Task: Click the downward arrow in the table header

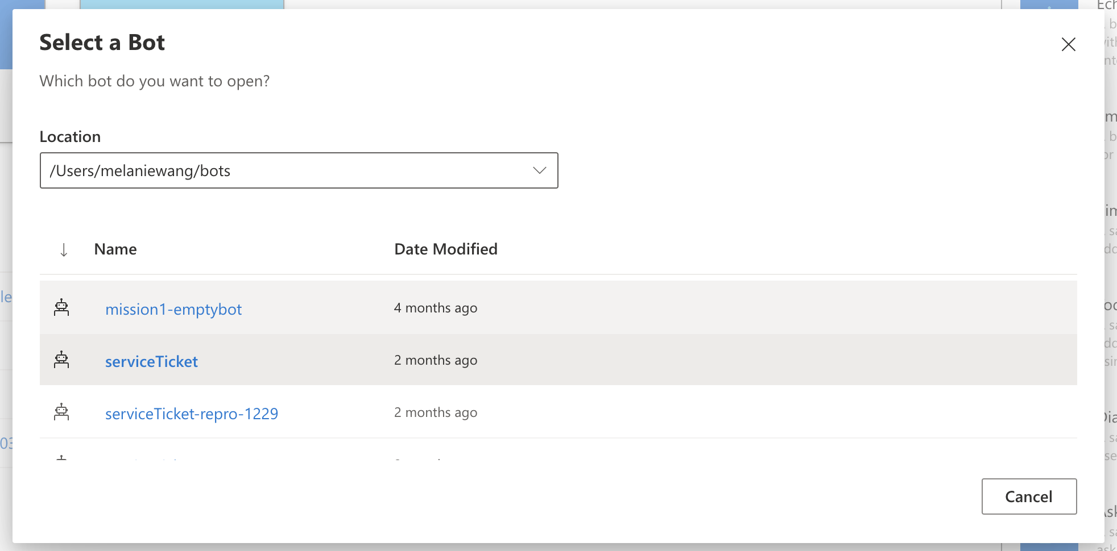Action: (x=64, y=249)
